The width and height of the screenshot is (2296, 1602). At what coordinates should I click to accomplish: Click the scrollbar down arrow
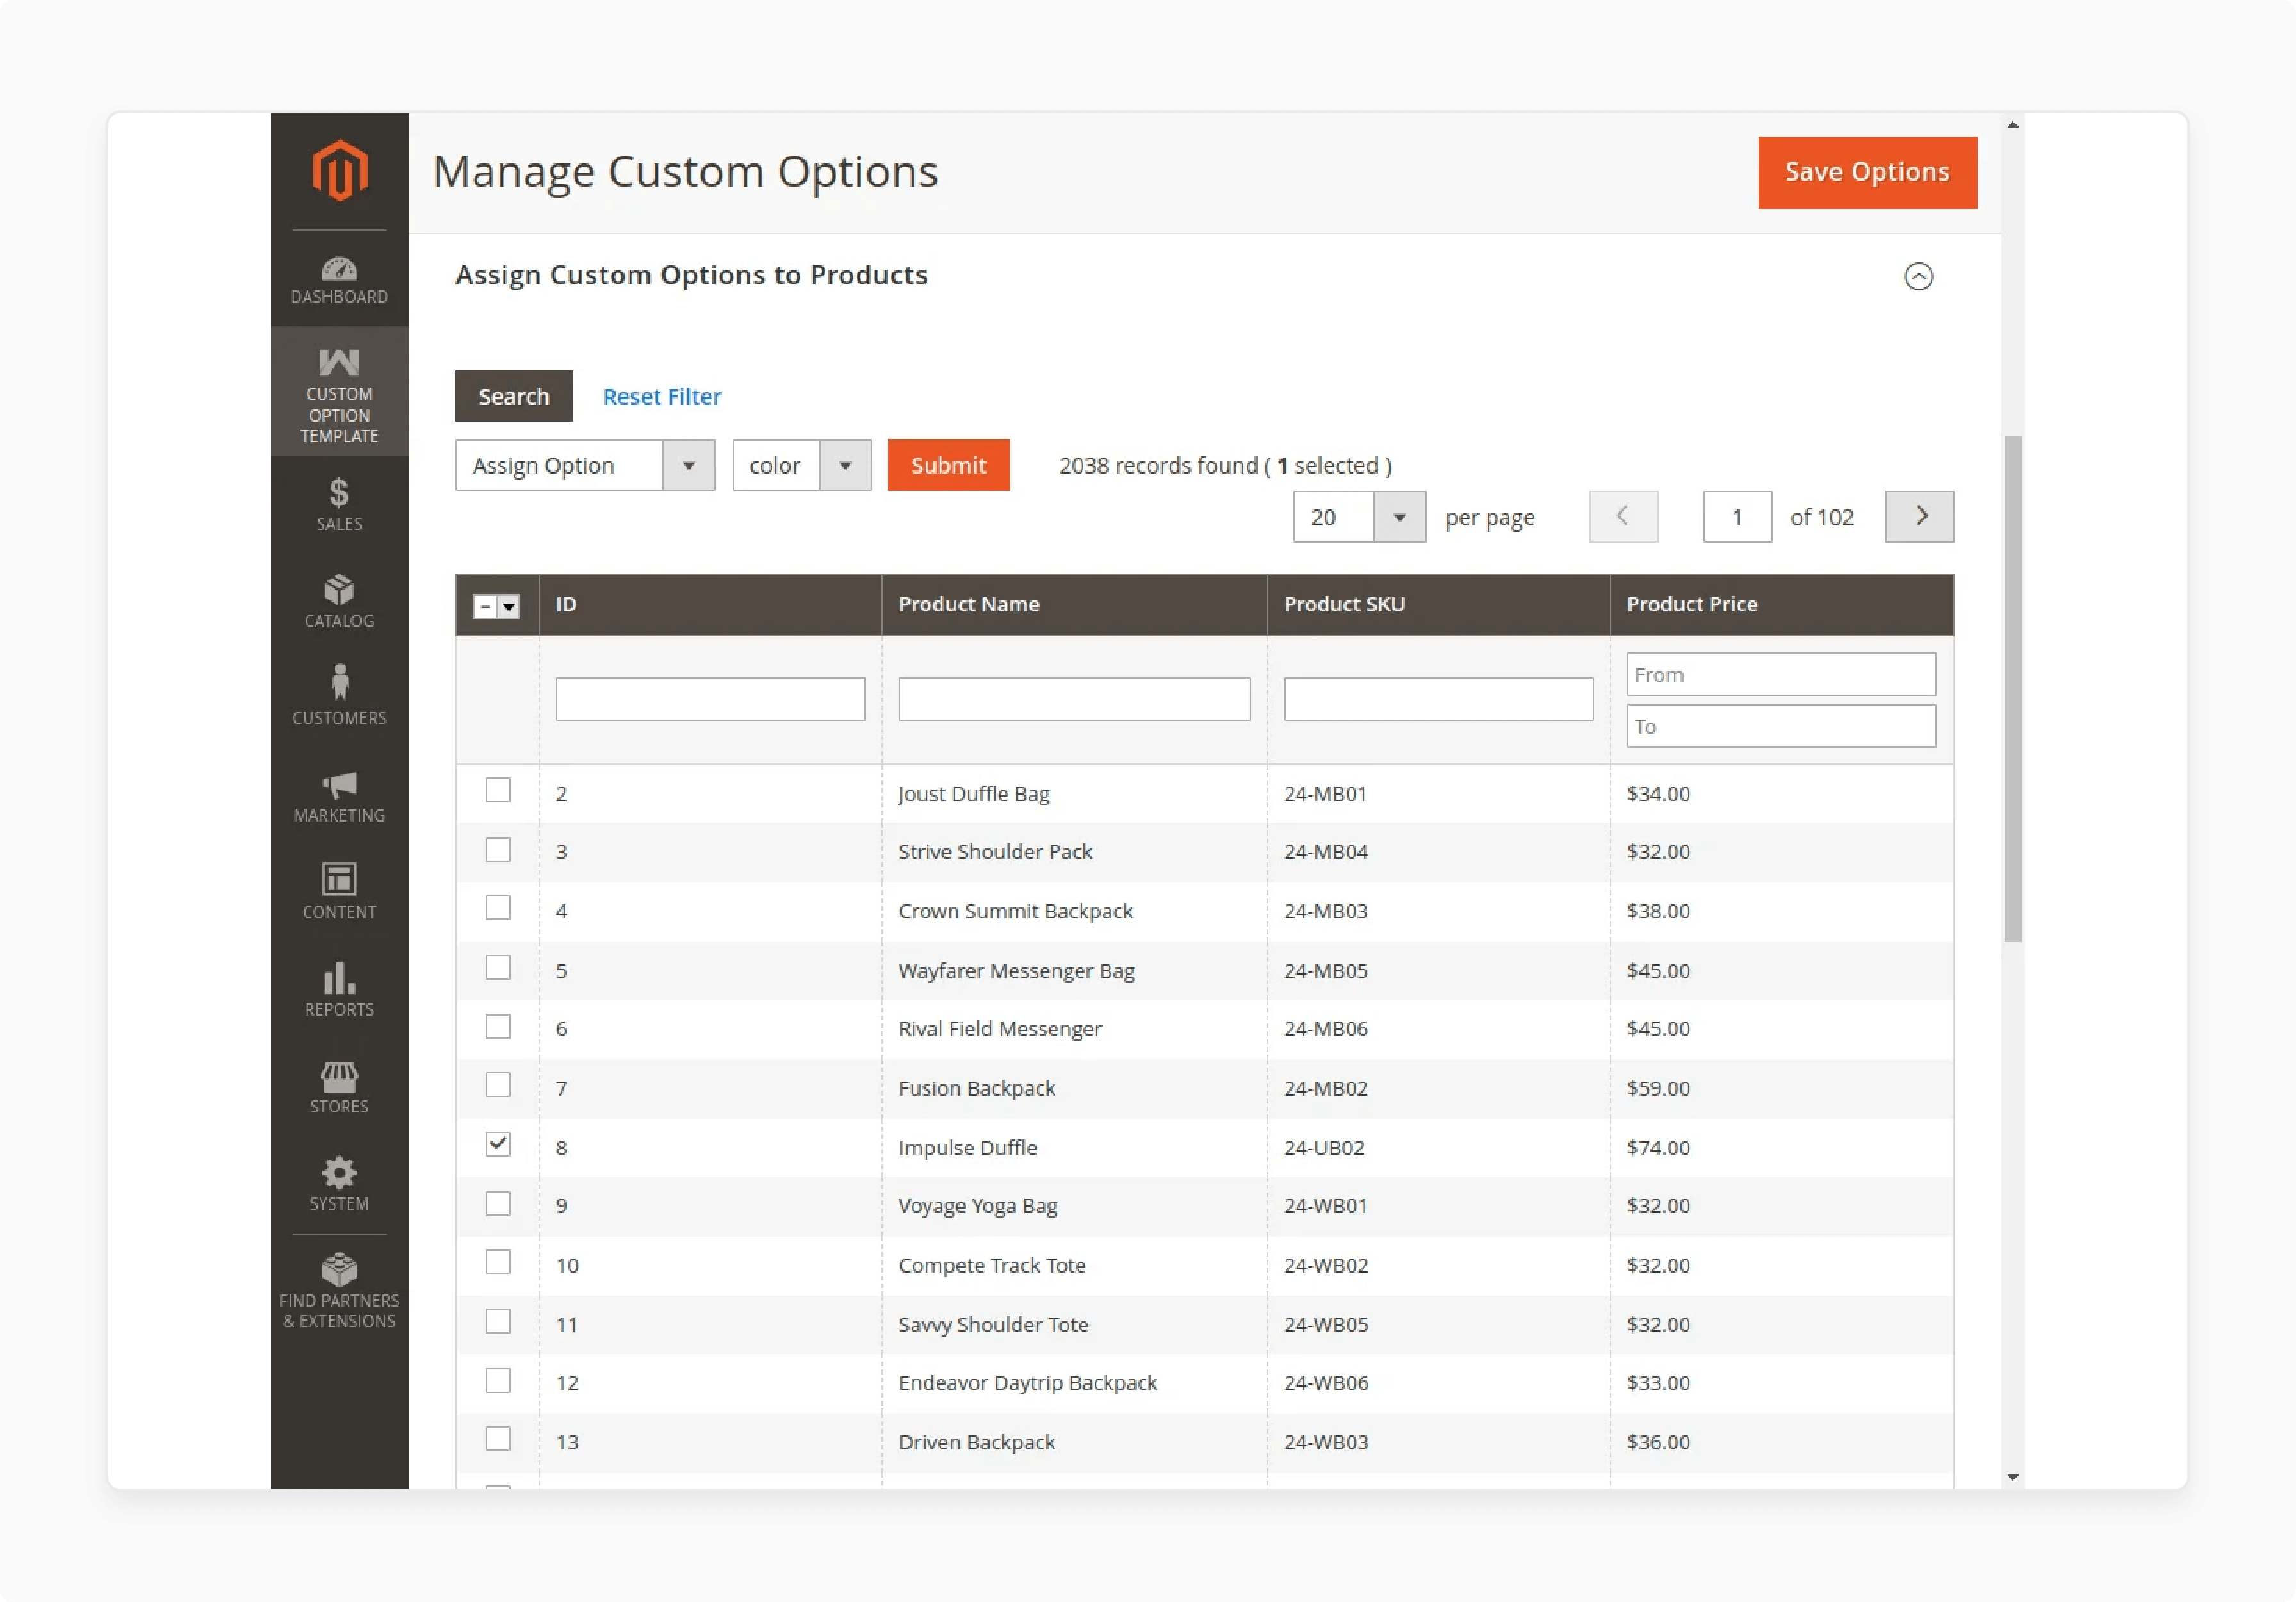point(2012,1477)
